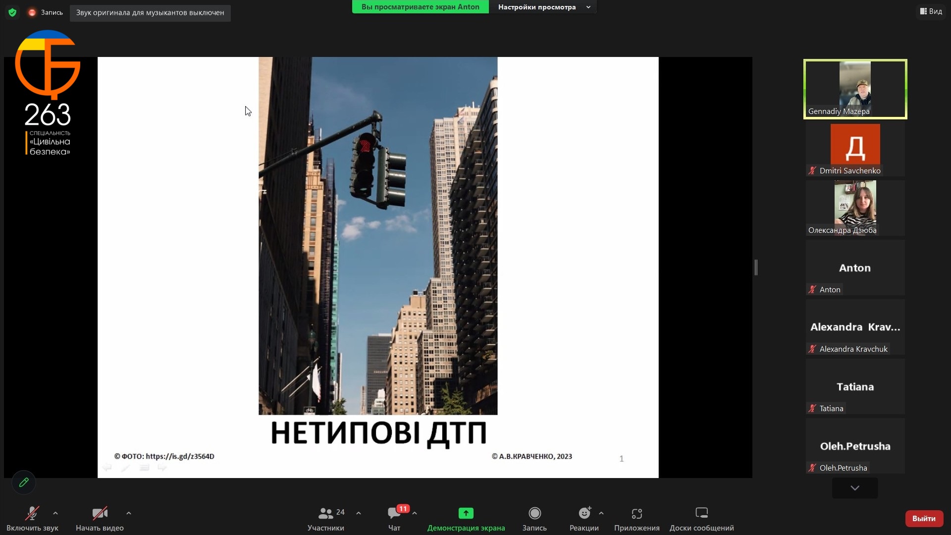Click the slide's next-slide arrow control
This screenshot has width=951, height=535.
pos(162,467)
